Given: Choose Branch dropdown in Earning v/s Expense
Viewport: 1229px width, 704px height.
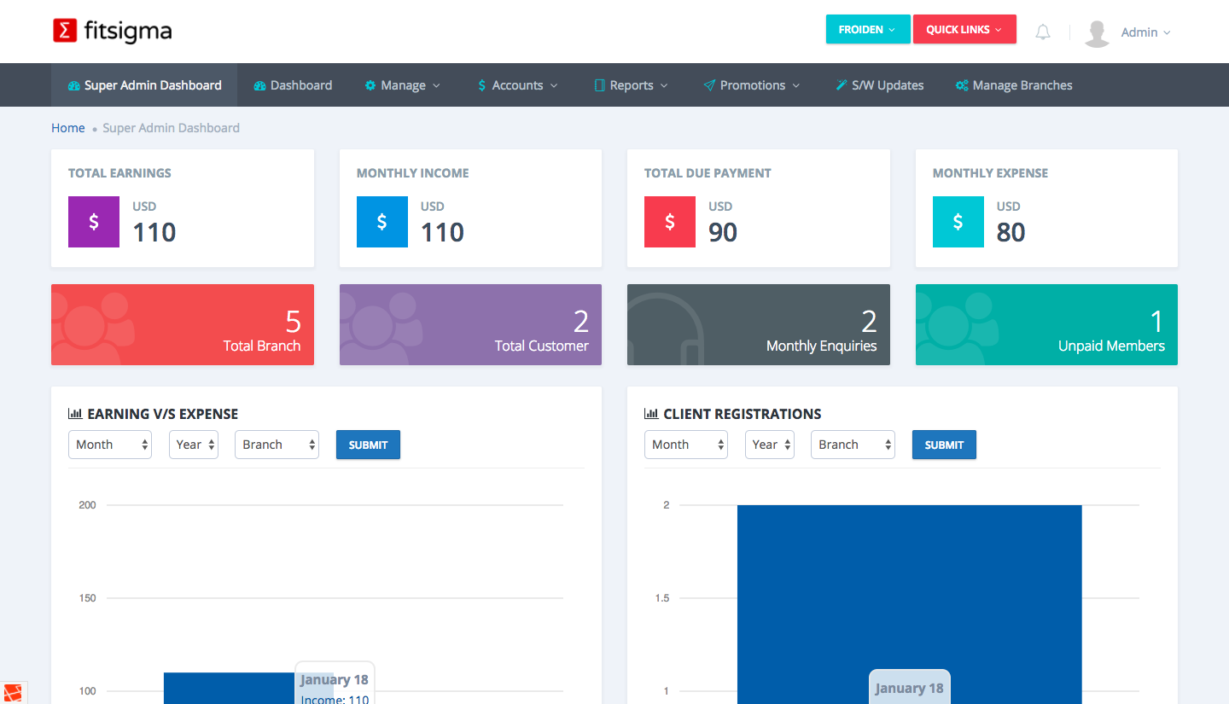Looking at the screenshot, I should tap(277, 445).
